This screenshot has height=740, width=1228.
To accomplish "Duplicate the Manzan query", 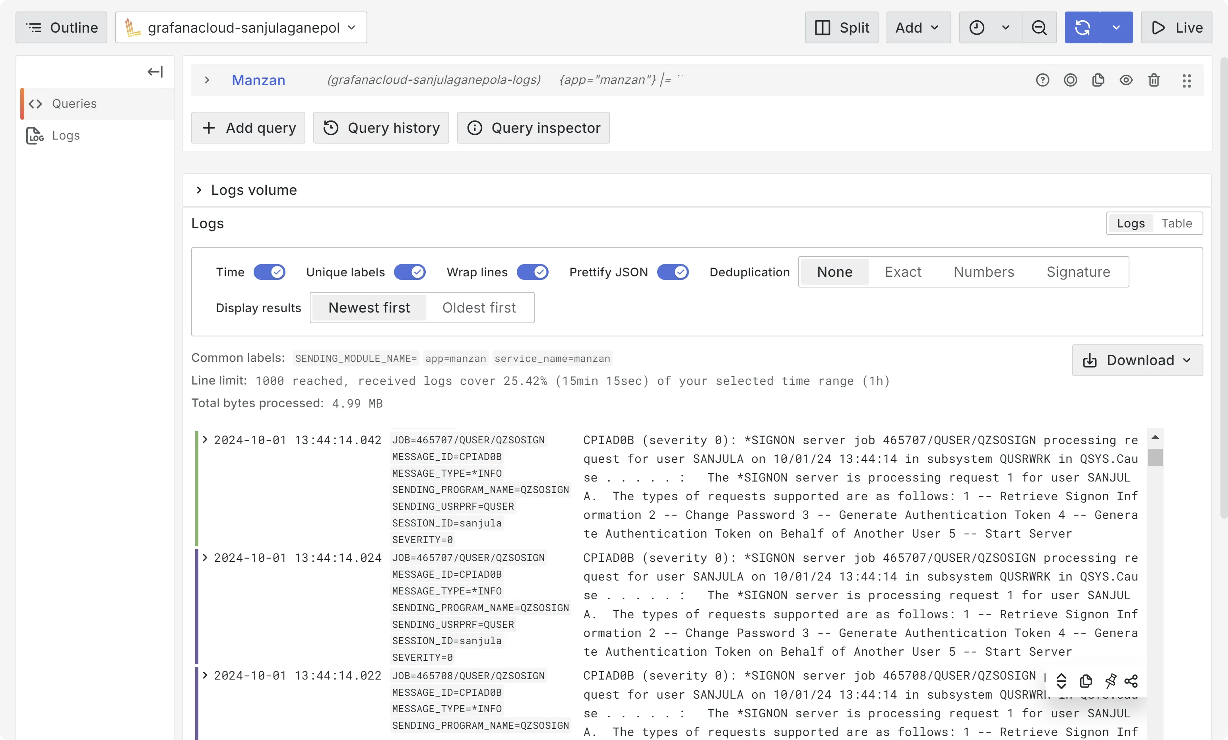I will pyautogui.click(x=1098, y=80).
